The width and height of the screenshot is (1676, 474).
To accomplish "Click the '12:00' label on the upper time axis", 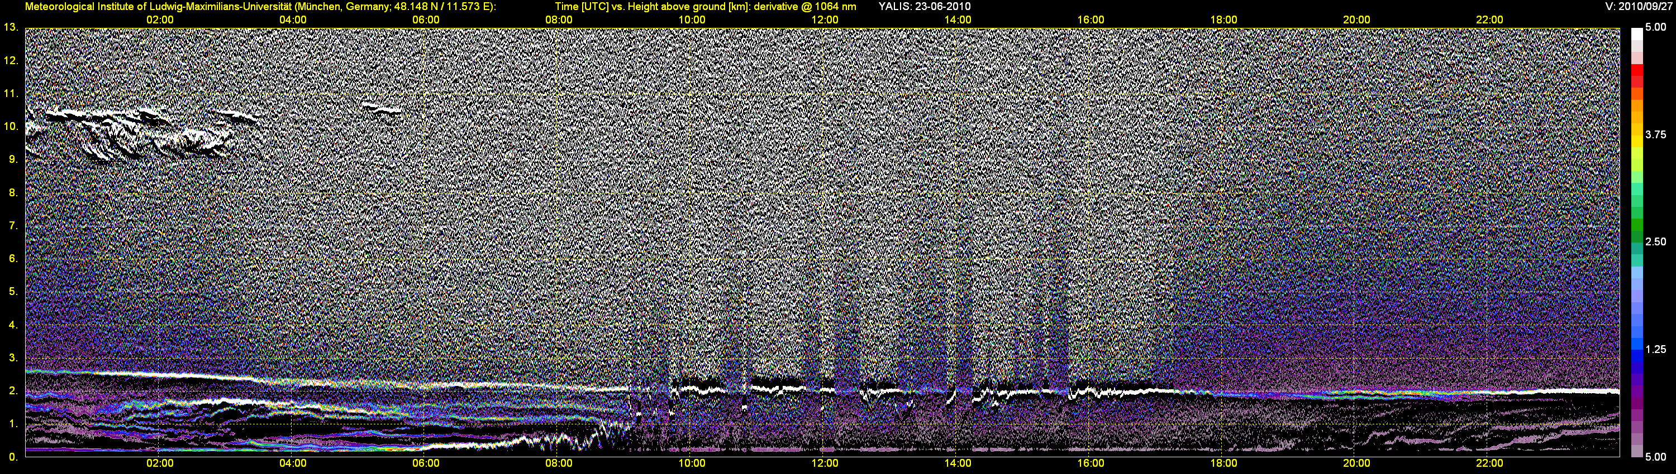I will (825, 20).
